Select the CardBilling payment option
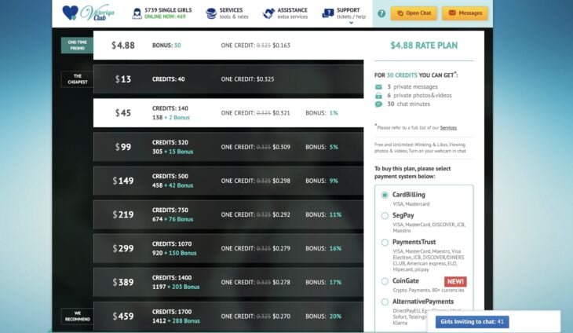This screenshot has width=573, height=333. click(x=385, y=195)
